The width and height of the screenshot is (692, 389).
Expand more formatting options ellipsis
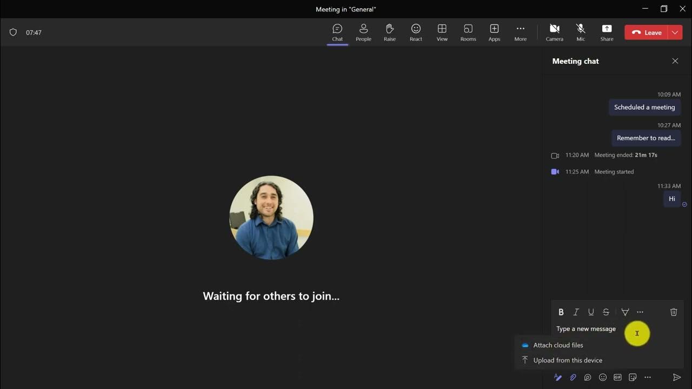pyautogui.click(x=640, y=312)
